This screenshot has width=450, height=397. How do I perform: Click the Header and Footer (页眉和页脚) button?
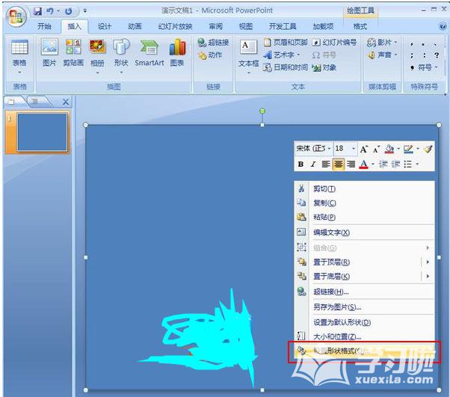(x=285, y=43)
